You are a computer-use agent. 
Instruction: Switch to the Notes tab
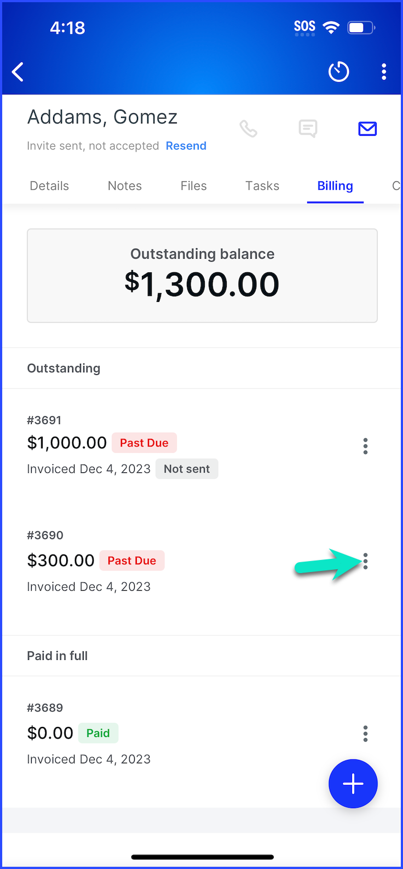point(125,186)
